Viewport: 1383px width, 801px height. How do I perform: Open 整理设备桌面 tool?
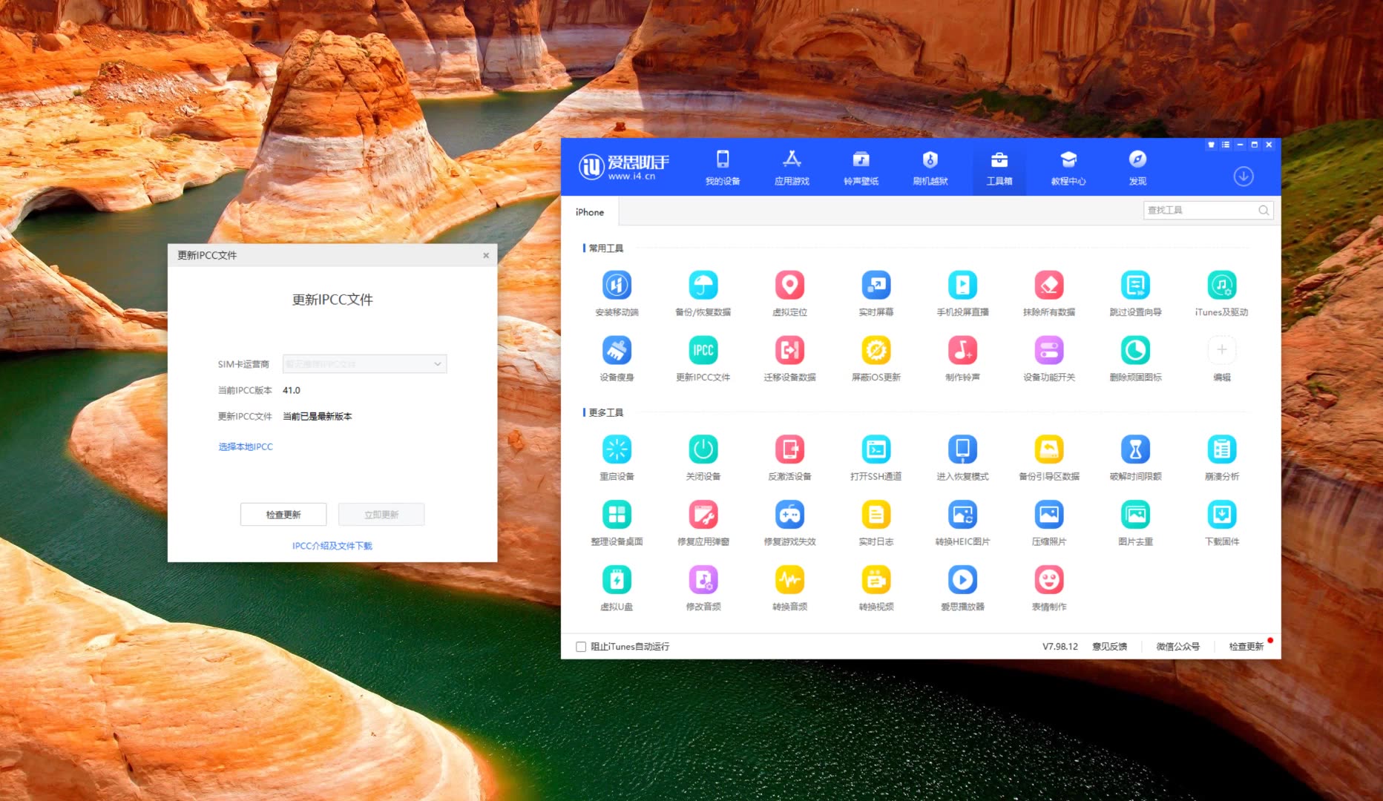pyautogui.click(x=617, y=515)
